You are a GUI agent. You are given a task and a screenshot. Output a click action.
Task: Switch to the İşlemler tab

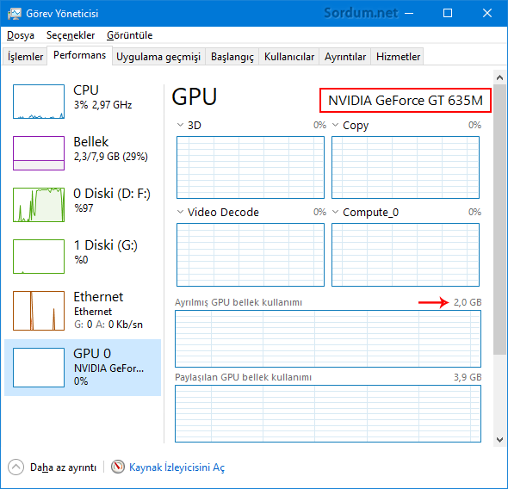click(25, 57)
